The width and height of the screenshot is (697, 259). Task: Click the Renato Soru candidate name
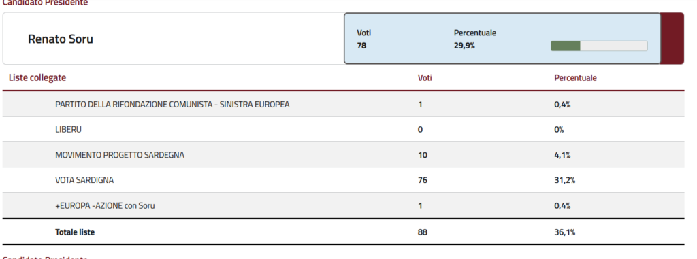[x=61, y=39]
